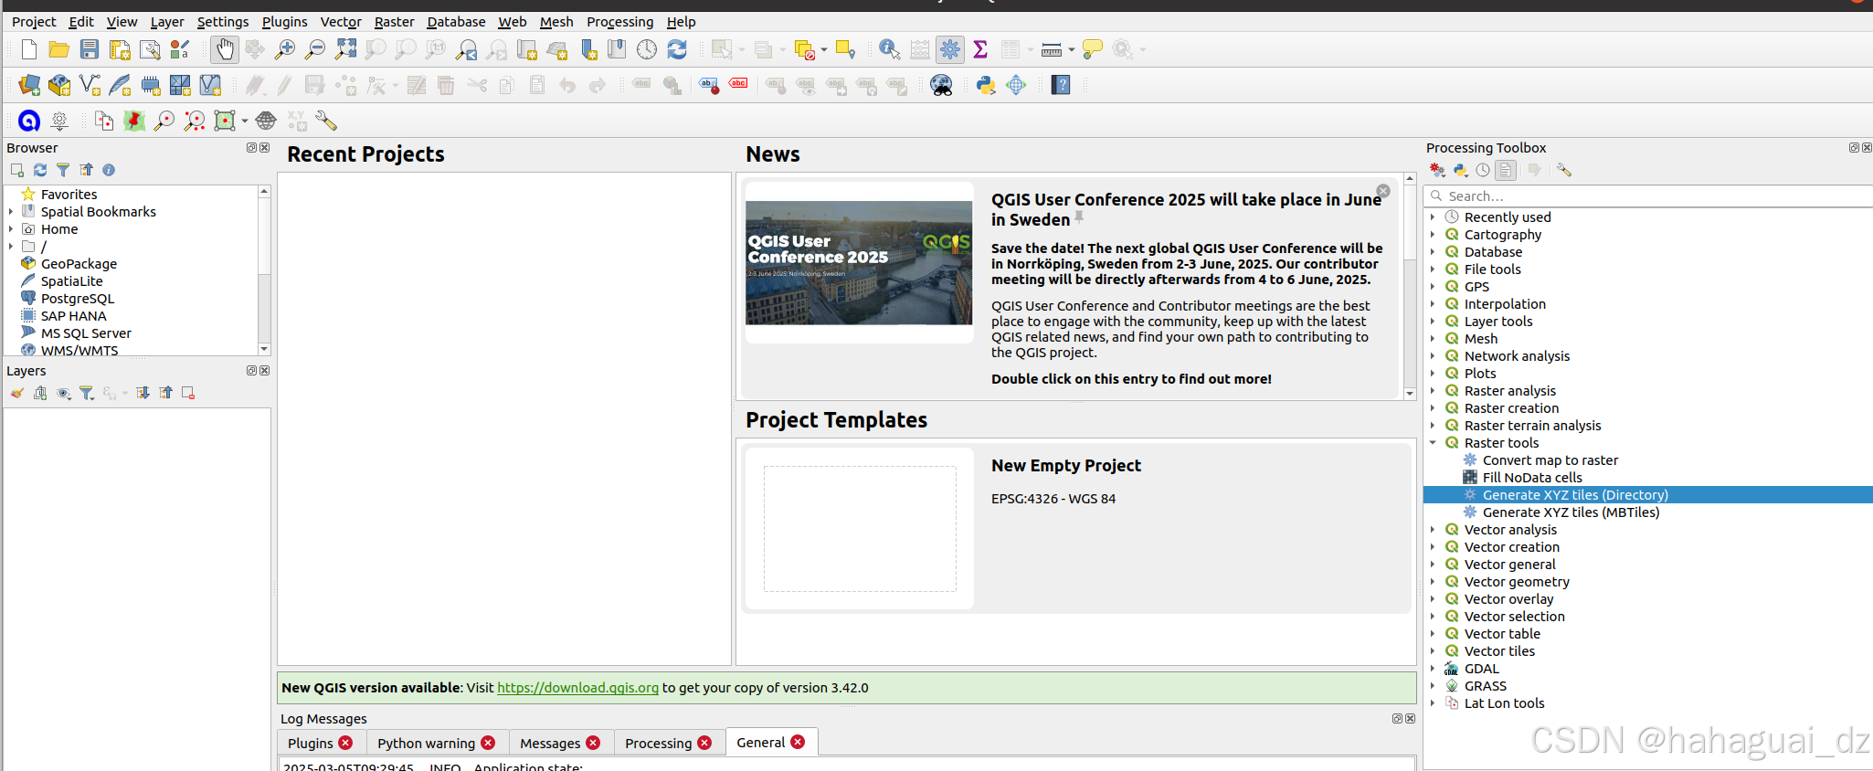Open the Georeferencer crosshair globe icon
Image resolution: width=1873 pixels, height=771 pixels.
(x=1016, y=85)
